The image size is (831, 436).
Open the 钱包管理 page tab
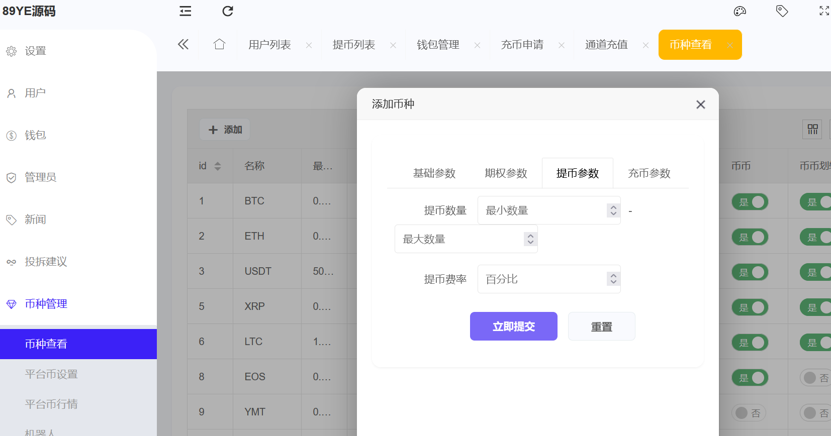pos(438,45)
